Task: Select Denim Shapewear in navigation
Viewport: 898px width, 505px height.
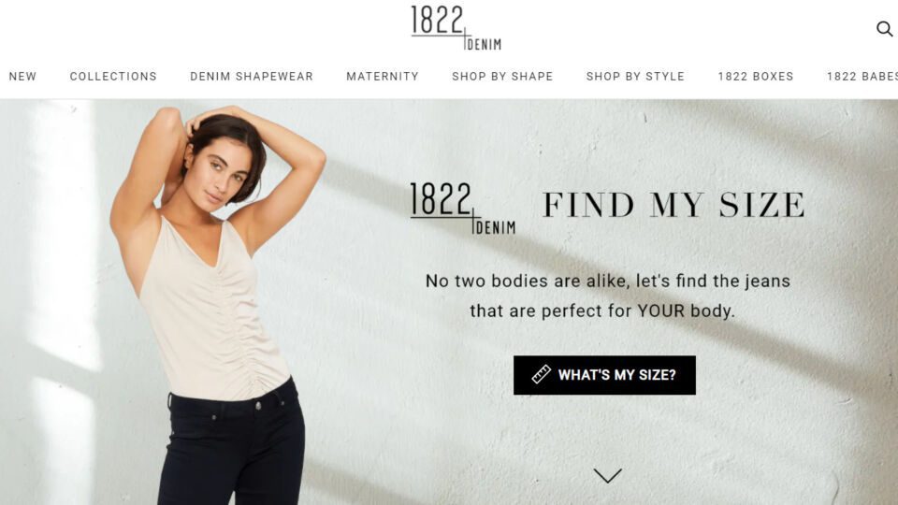Action: coord(252,76)
